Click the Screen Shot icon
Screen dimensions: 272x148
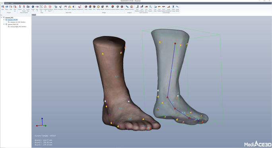coord(28,8)
